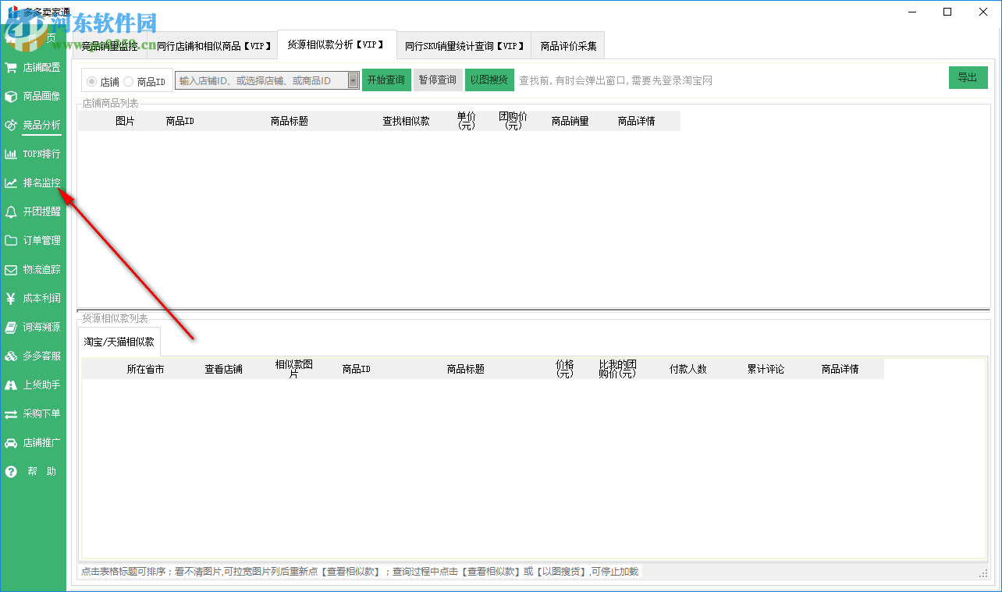
Task: Select the 货源相似款分析【VIP】 tab
Action: point(336,44)
